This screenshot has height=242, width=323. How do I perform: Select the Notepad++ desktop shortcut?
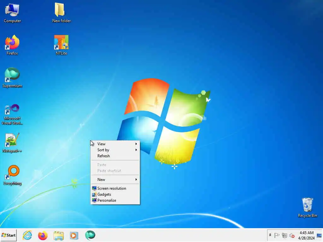pyautogui.click(x=12, y=143)
